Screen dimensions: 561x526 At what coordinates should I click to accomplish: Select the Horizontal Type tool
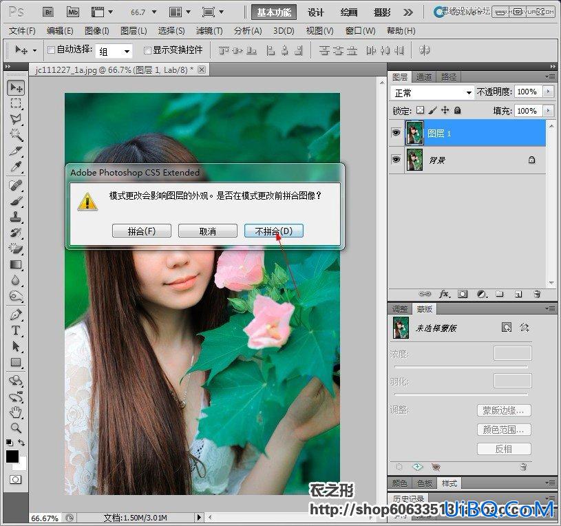click(x=16, y=330)
